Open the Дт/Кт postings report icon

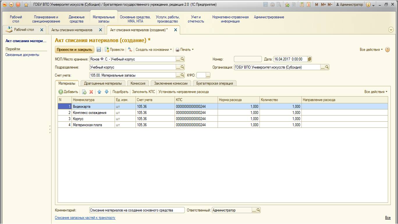point(130,50)
